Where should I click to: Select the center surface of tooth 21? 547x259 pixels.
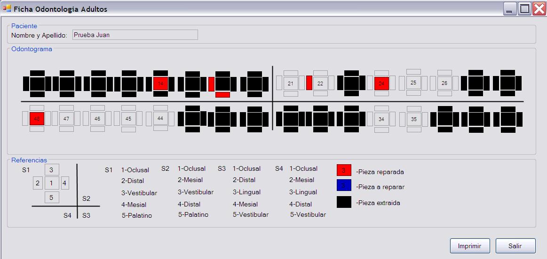[x=291, y=84]
